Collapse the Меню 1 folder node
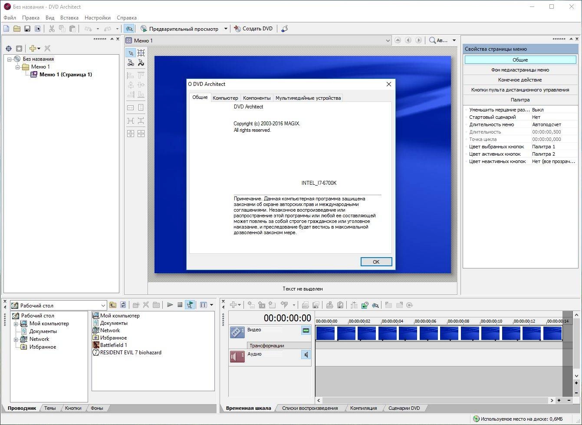The width and height of the screenshot is (582, 425). click(x=18, y=67)
